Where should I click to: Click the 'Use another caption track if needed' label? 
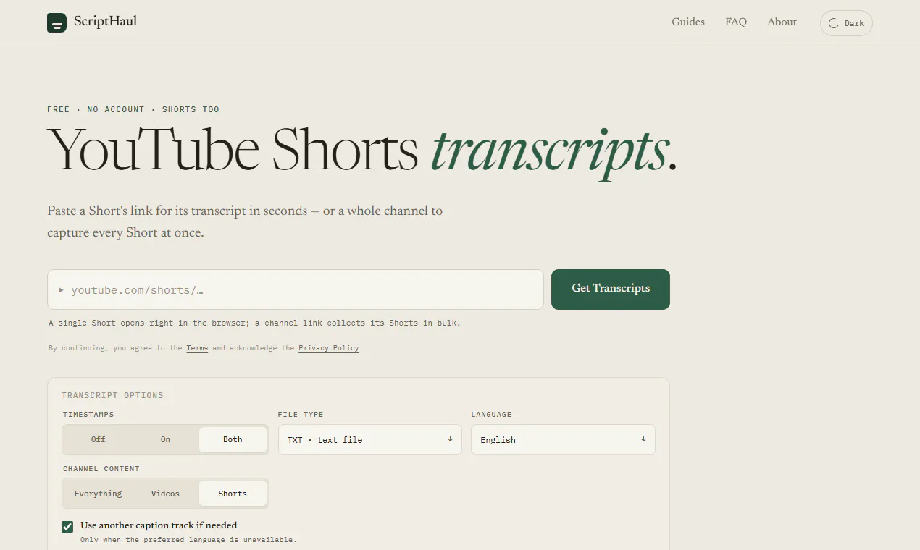159,525
